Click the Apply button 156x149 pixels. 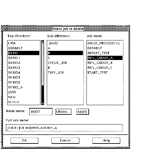pyautogui.click(x=83, y=112)
